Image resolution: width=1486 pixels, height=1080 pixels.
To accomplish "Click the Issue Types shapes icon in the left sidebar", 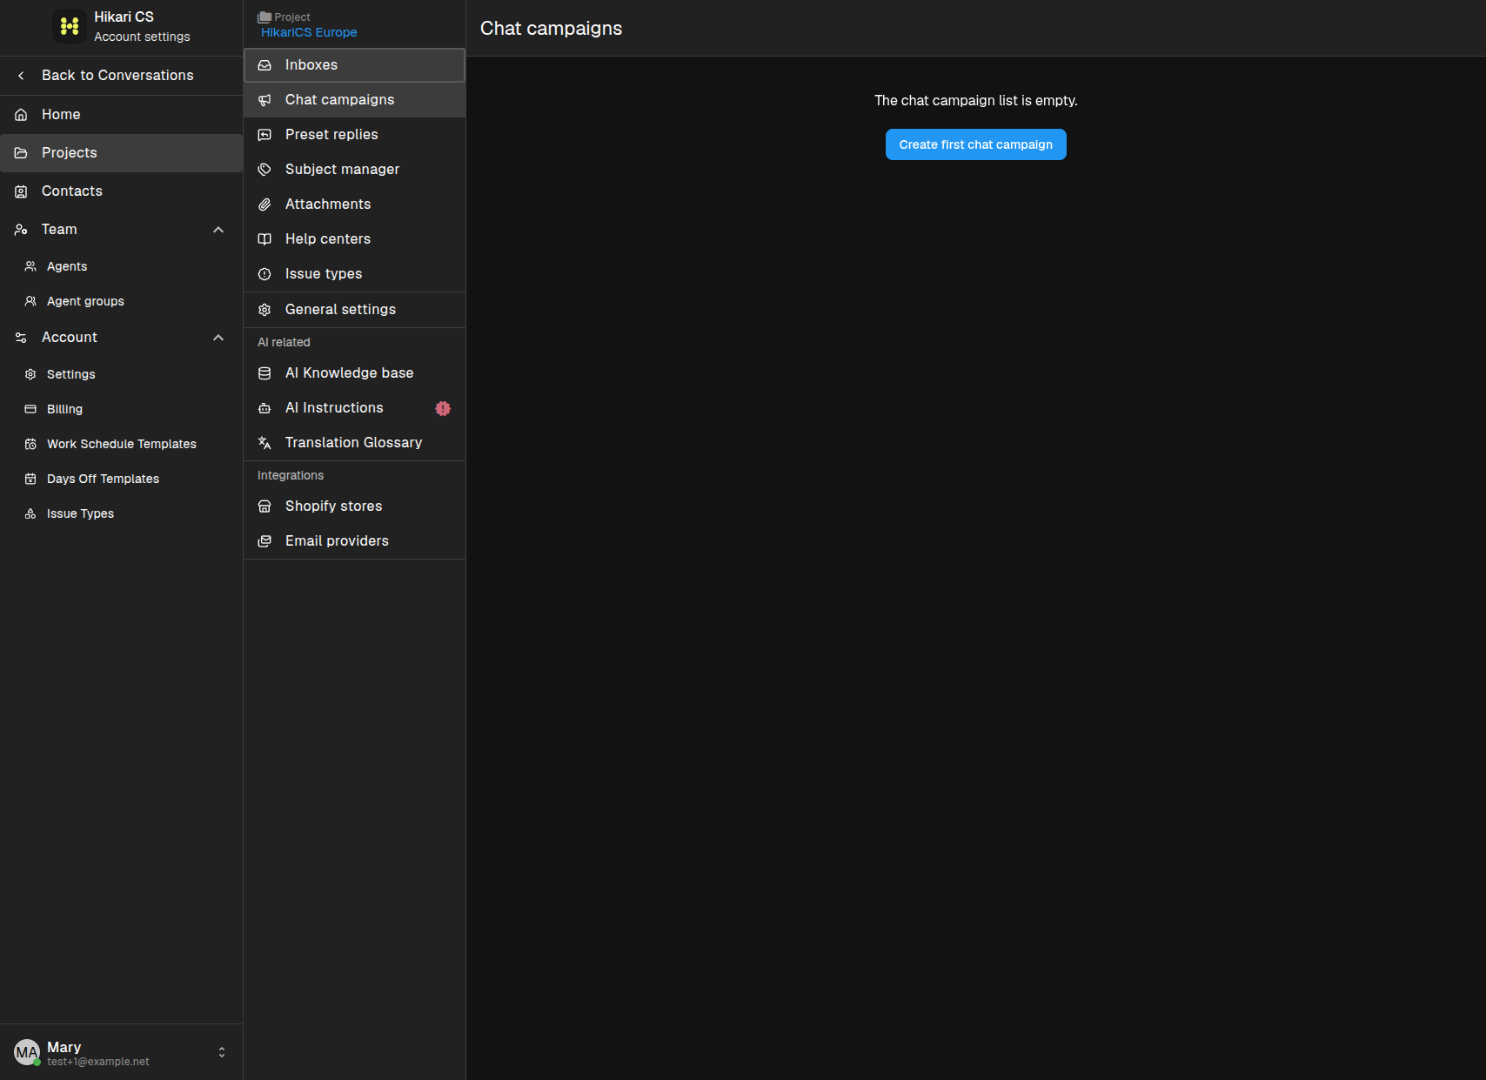I will [x=30, y=513].
